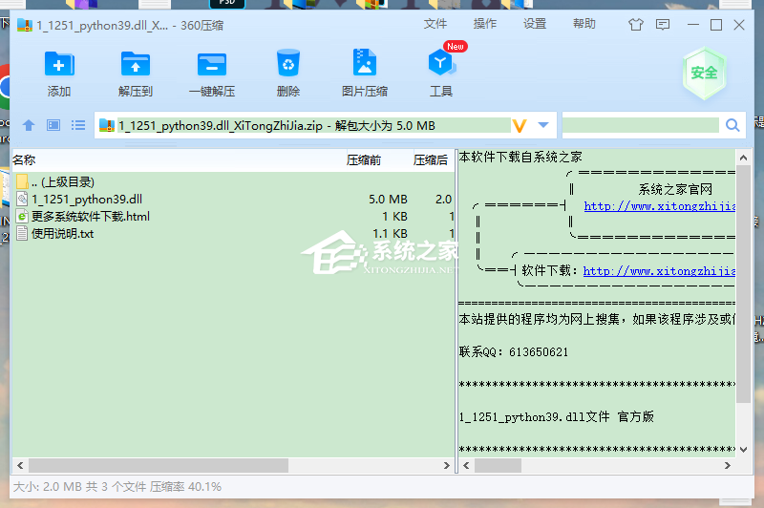Click the search magnifier icon

click(732, 125)
